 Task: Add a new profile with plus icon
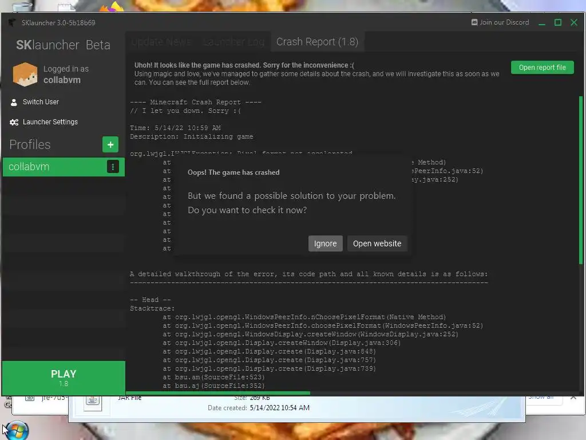tap(110, 144)
